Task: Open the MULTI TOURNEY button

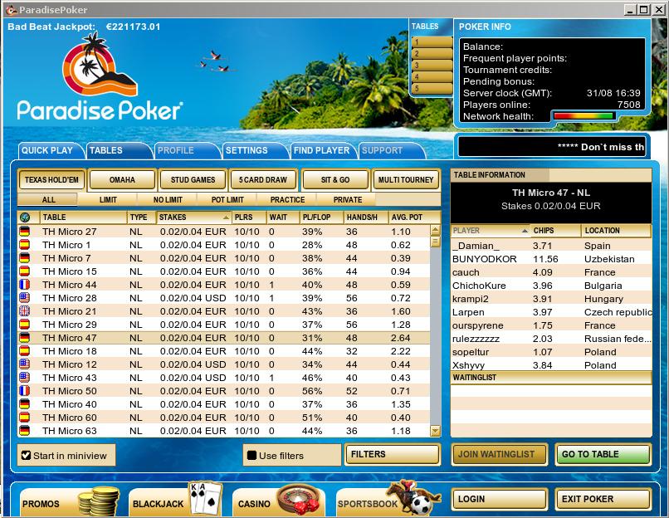Action: point(406,179)
